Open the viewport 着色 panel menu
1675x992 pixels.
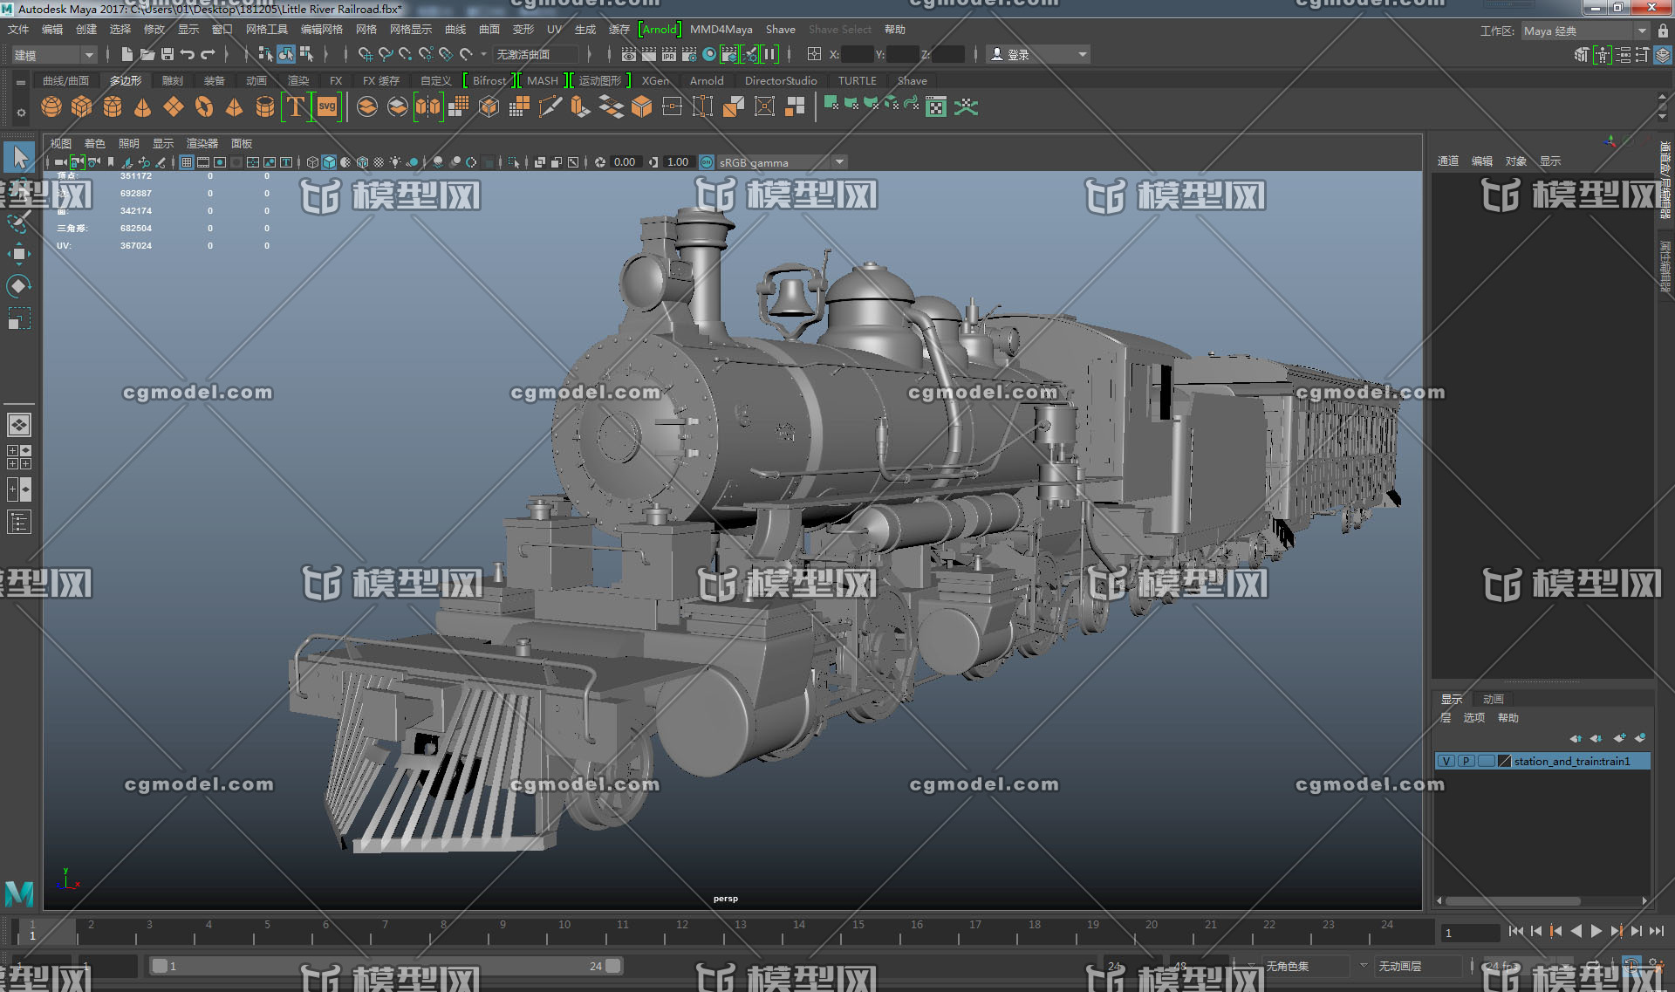pyautogui.click(x=94, y=143)
